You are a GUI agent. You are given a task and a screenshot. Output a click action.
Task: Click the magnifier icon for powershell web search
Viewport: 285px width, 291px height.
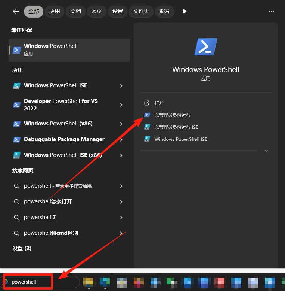[17, 186]
